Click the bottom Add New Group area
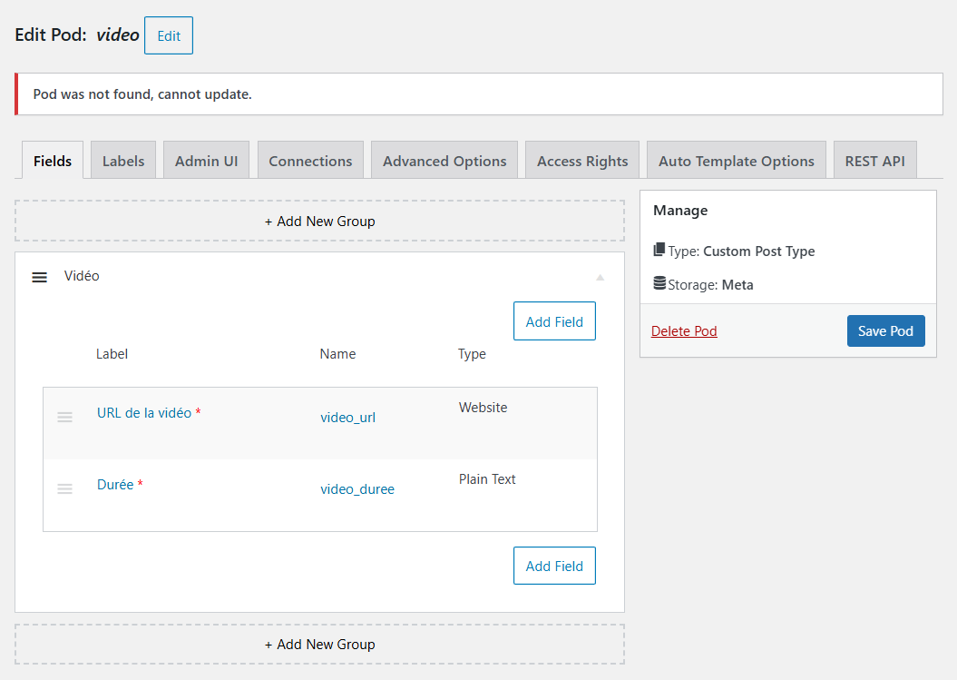This screenshot has width=957, height=680. [x=320, y=644]
